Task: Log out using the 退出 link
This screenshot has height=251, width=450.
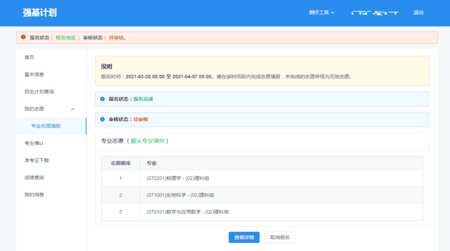Action: coord(418,12)
